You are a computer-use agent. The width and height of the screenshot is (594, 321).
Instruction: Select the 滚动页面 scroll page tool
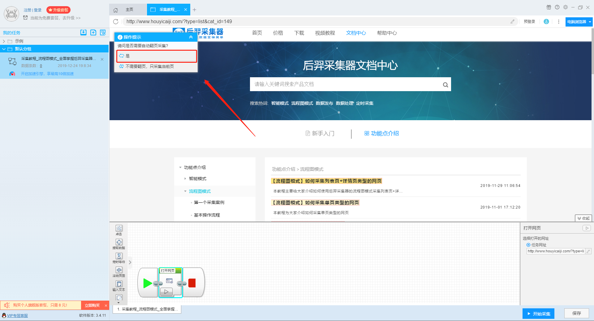tap(119, 272)
